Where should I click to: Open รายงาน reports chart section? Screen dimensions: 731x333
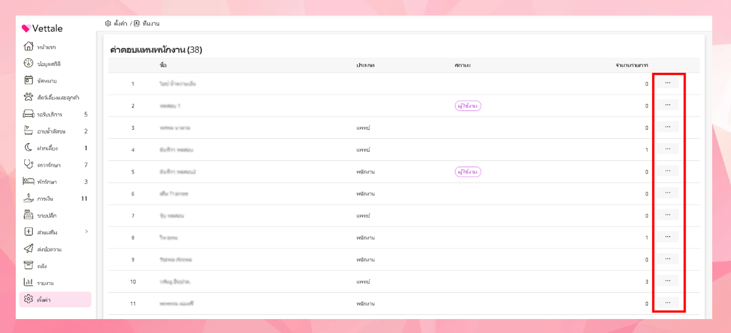(x=55, y=283)
